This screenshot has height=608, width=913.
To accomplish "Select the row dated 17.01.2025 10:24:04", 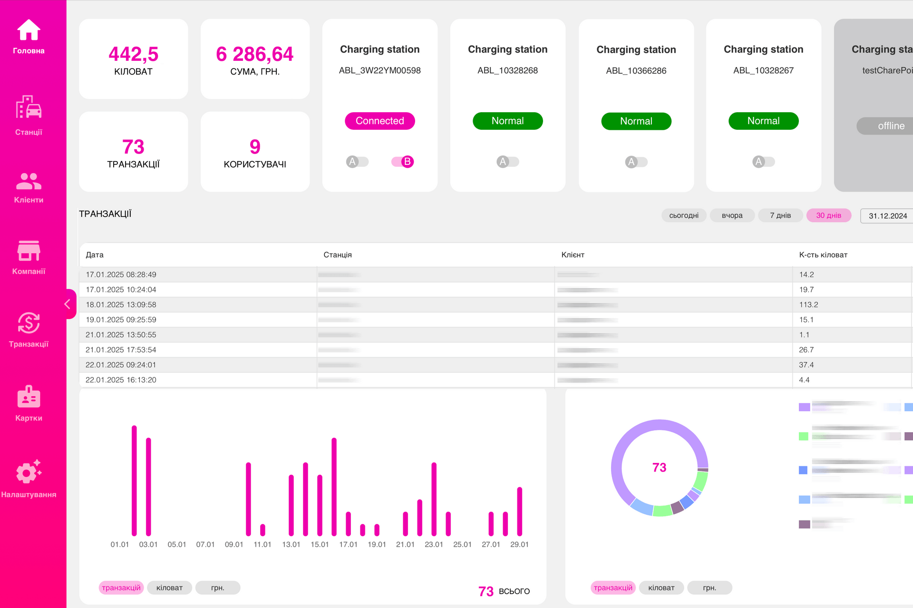I will pyautogui.click(x=495, y=290).
